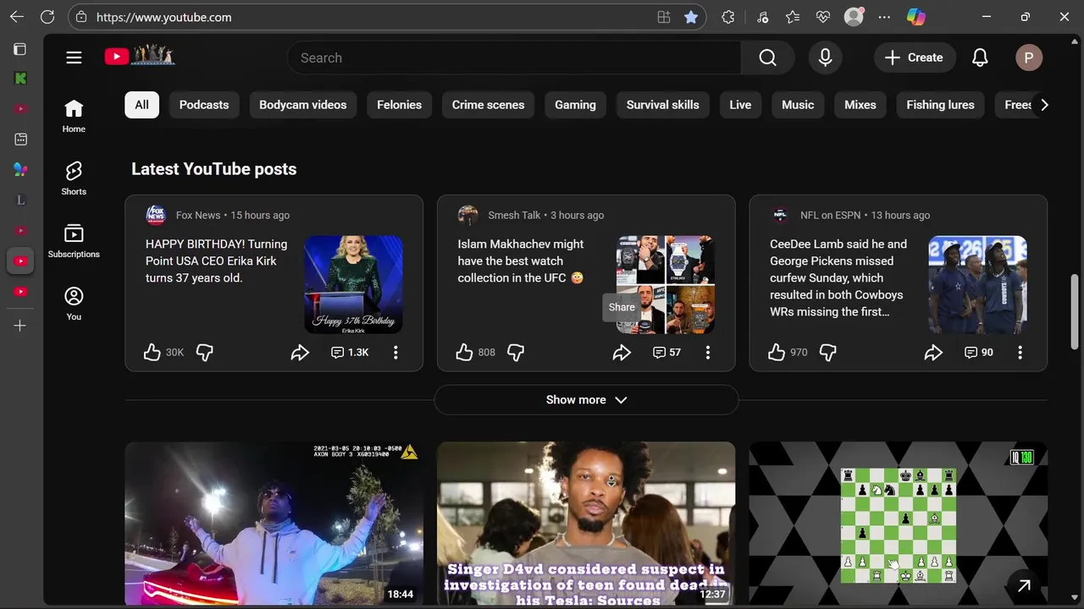Reload the page with refresh button

[x=47, y=17]
